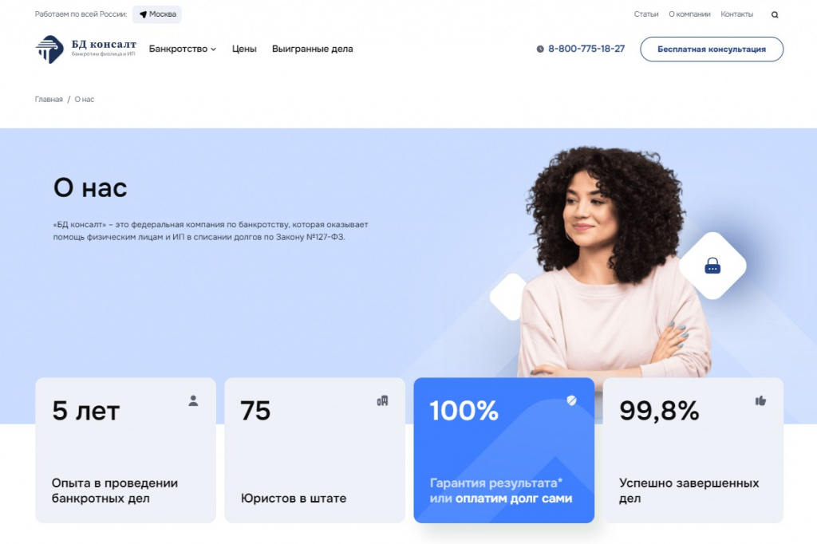The width and height of the screenshot is (817, 544).
Task: Click the shield icon on 100% card
Action: (x=571, y=400)
